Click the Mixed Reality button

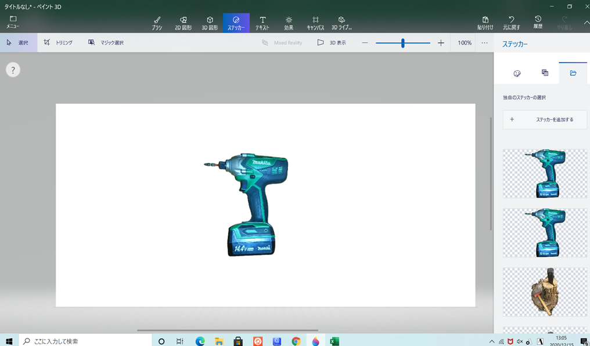282,43
